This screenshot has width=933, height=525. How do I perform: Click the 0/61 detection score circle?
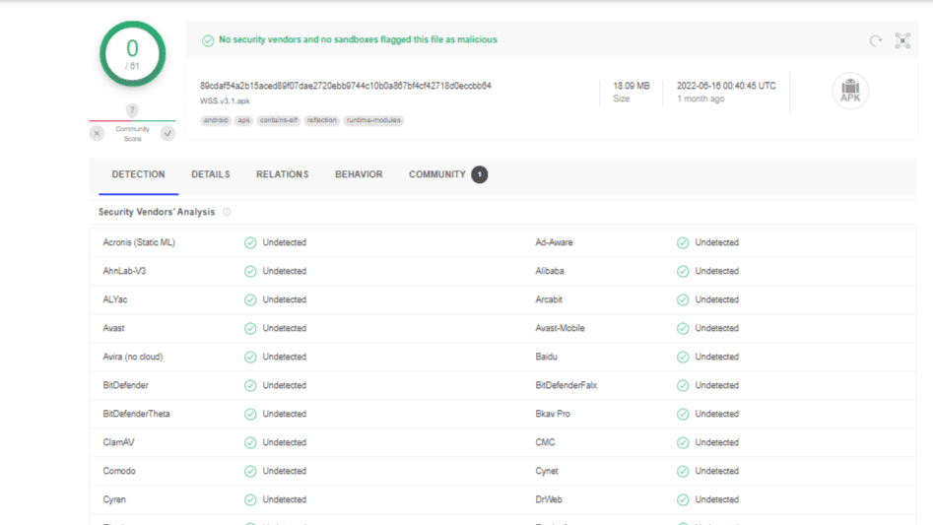pos(132,54)
